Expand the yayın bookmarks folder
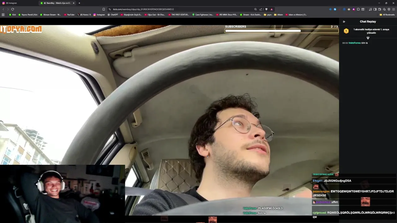Image resolution: width=397 pixels, height=223 pixels. point(268,15)
